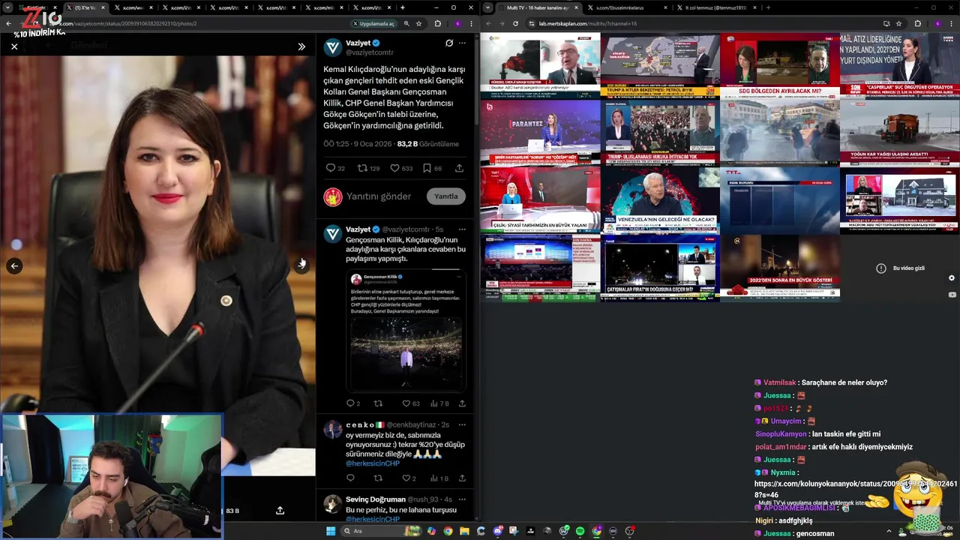Open Windows Start button
This screenshot has height=540, width=960.
(x=330, y=531)
